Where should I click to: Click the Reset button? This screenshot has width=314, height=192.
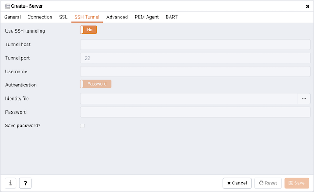tap(268, 183)
